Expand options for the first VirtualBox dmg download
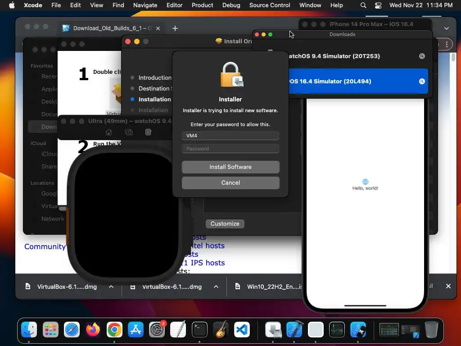 point(111,287)
